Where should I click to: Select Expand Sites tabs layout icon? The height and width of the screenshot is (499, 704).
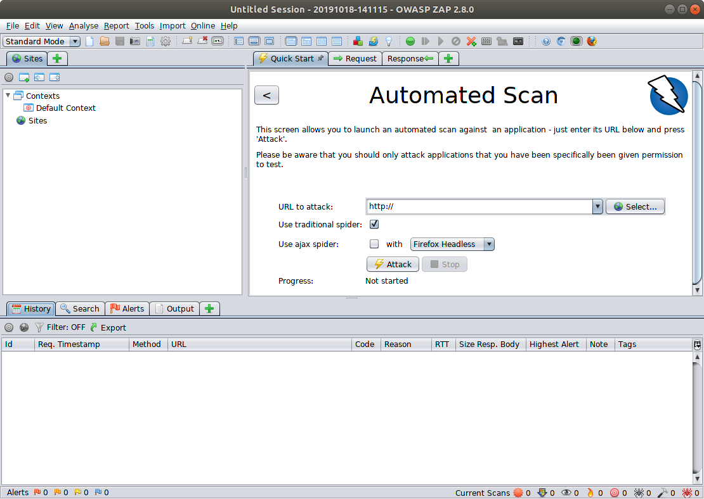(x=239, y=41)
